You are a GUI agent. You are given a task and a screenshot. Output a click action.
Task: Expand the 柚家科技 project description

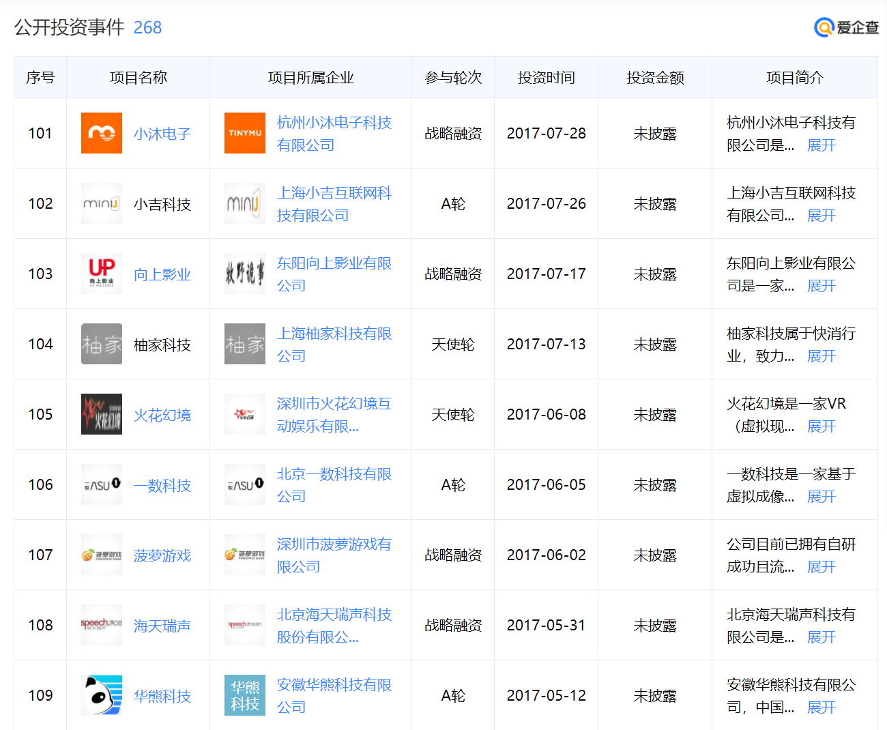[x=821, y=356]
